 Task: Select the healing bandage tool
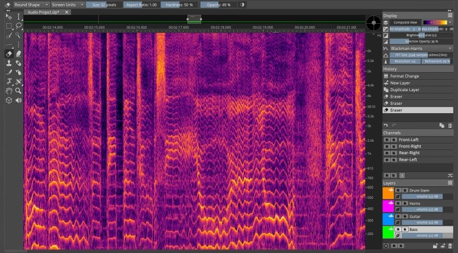18,63
